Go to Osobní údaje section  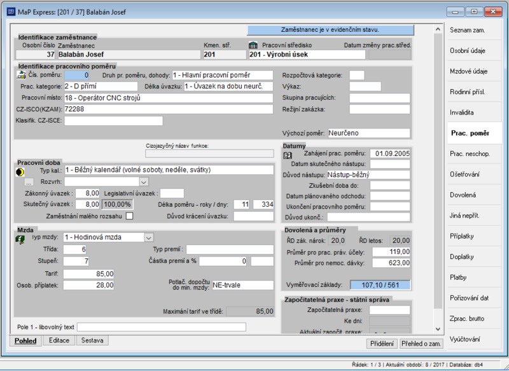pos(474,51)
